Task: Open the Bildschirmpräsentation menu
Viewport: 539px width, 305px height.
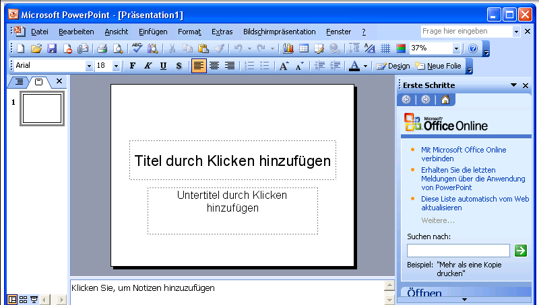Action: tap(280, 32)
